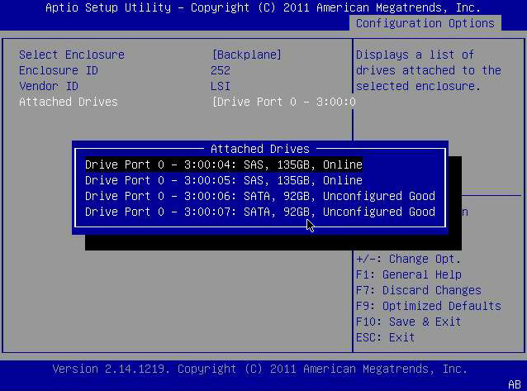Click the AB indicator in the footer corner

[x=515, y=384]
